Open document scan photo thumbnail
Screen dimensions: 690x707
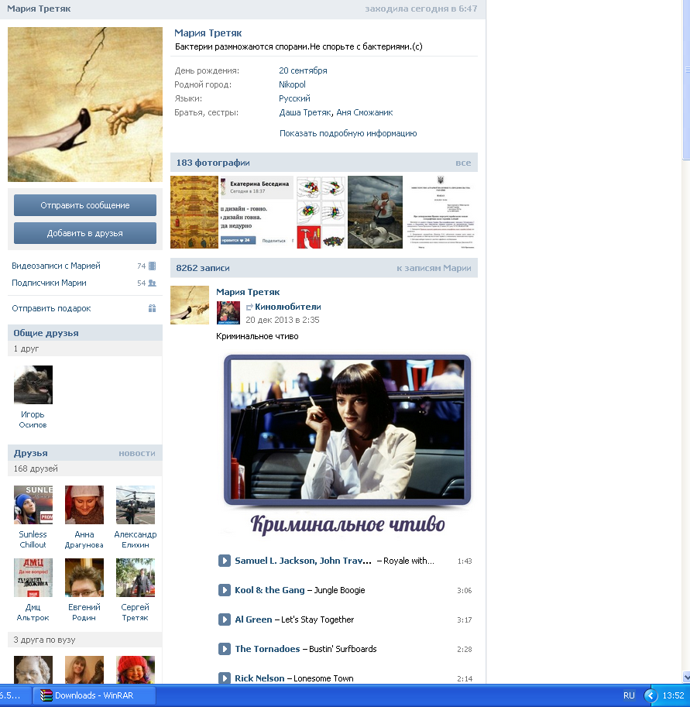[x=441, y=212]
